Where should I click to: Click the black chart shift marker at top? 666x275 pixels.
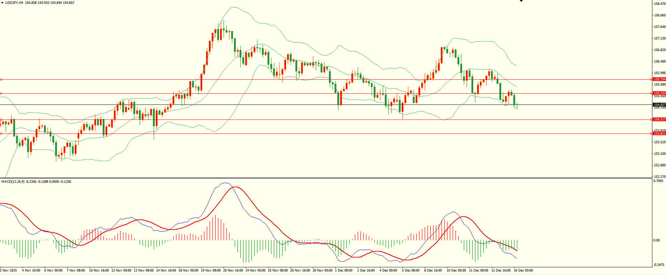click(521, 1)
